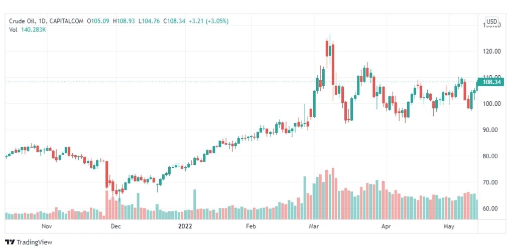Click the high value H108.93

pyautogui.click(x=124, y=22)
